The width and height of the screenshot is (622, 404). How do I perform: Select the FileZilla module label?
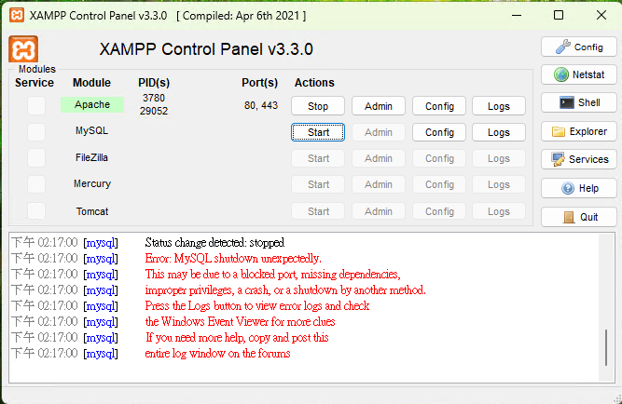[x=91, y=157]
